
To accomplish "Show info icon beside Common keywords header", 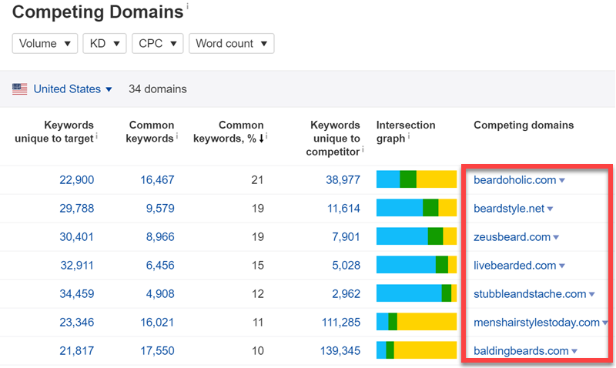I will click(177, 135).
